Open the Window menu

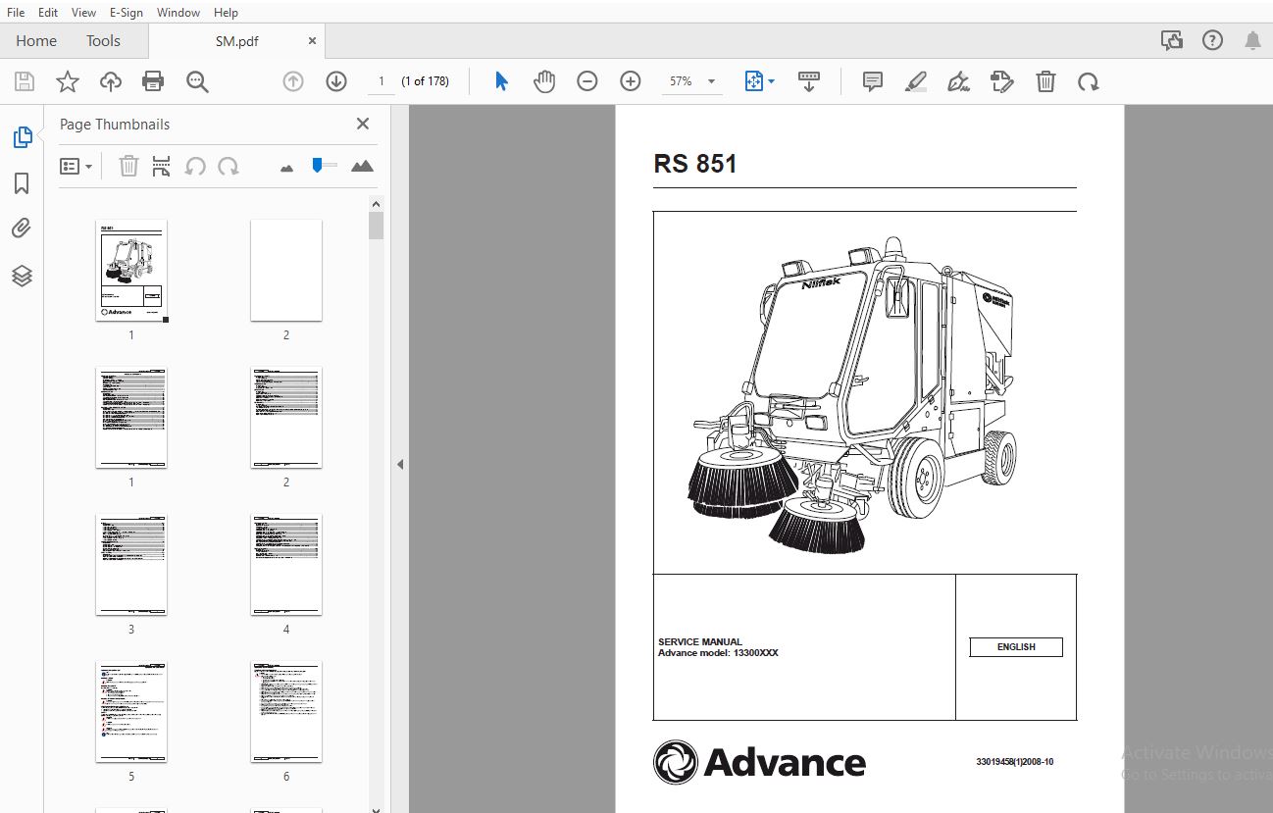click(178, 12)
